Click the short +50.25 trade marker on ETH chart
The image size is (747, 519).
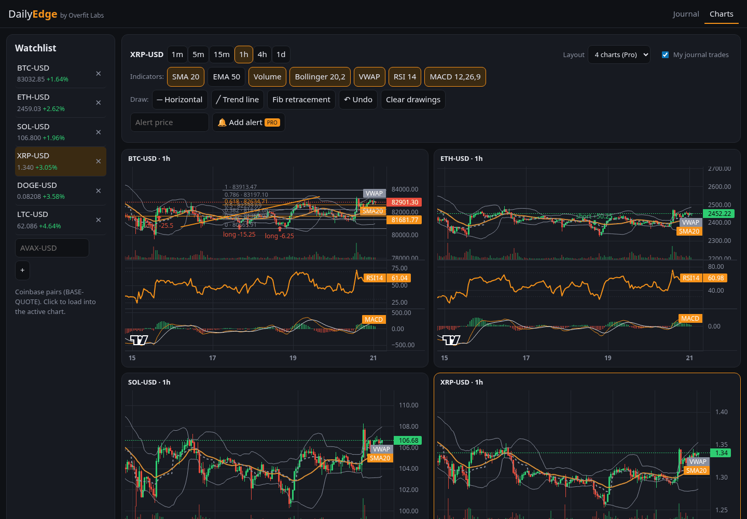594,216
